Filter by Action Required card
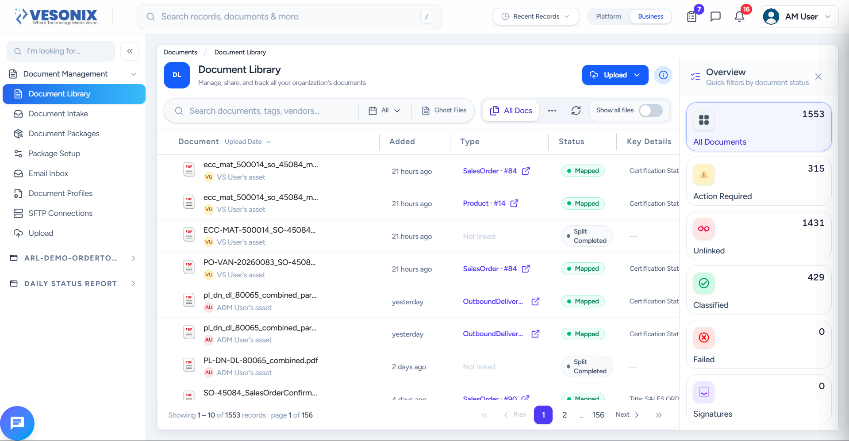 (758, 181)
